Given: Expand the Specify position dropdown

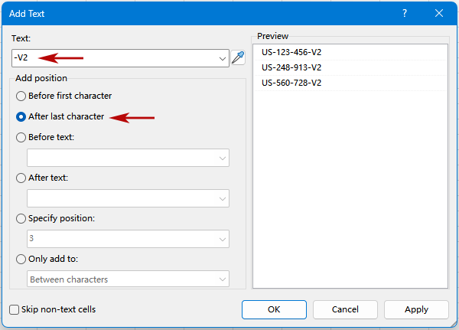Looking at the screenshot, I should pos(223,239).
